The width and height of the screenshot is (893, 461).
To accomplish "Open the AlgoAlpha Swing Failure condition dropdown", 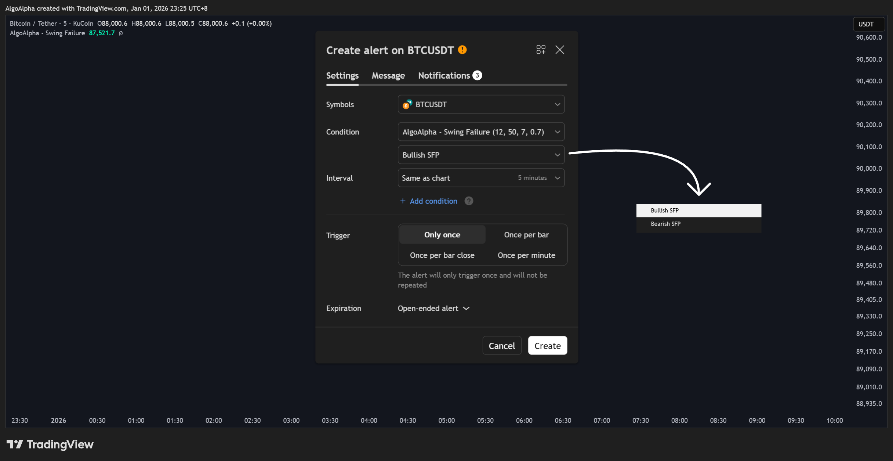I will click(x=481, y=132).
